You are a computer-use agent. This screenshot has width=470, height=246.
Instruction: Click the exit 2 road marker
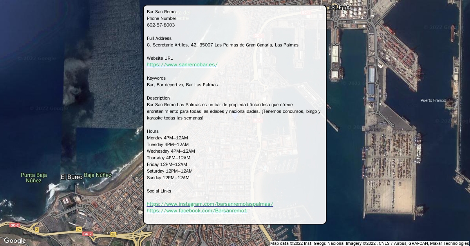point(37,230)
